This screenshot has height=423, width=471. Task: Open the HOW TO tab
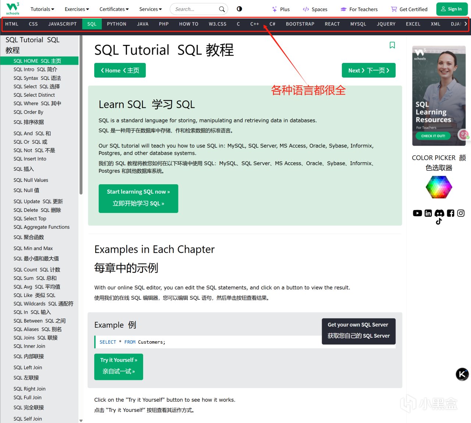189,24
